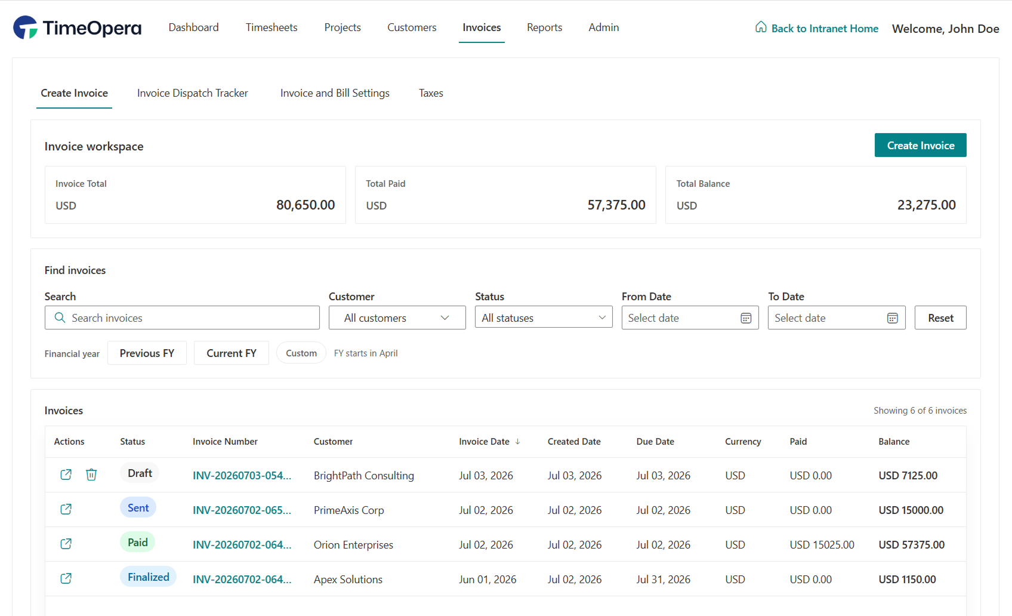Focus the Search invoices field
1012x616 pixels.
(182, 318)
